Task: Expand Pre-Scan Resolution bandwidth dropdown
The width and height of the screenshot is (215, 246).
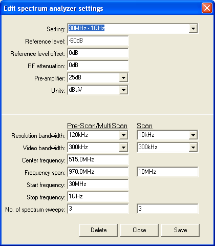Action: [x=123, y=135]
